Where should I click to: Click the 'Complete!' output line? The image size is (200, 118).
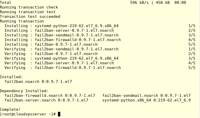pos(10,109)
